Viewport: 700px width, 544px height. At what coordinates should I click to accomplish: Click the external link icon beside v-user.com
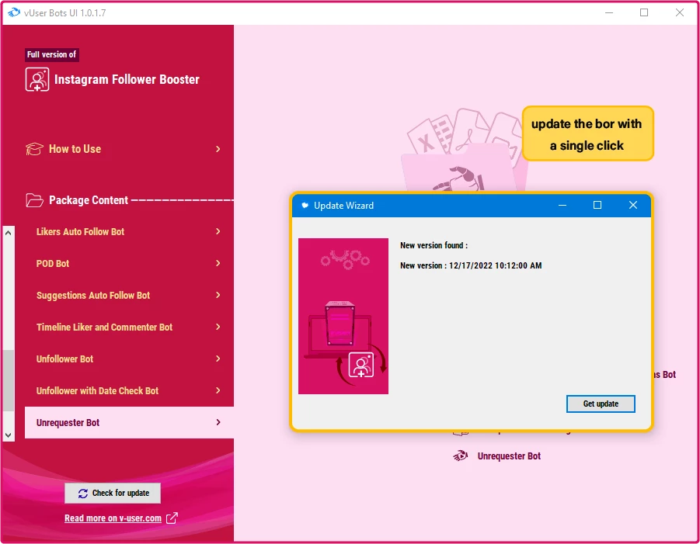(172, 518)
